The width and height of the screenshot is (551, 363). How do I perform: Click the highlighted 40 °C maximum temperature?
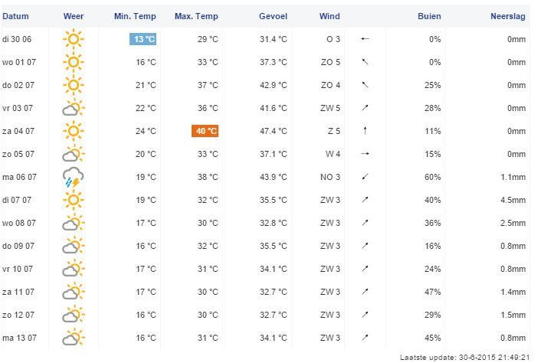coord(205,131)
